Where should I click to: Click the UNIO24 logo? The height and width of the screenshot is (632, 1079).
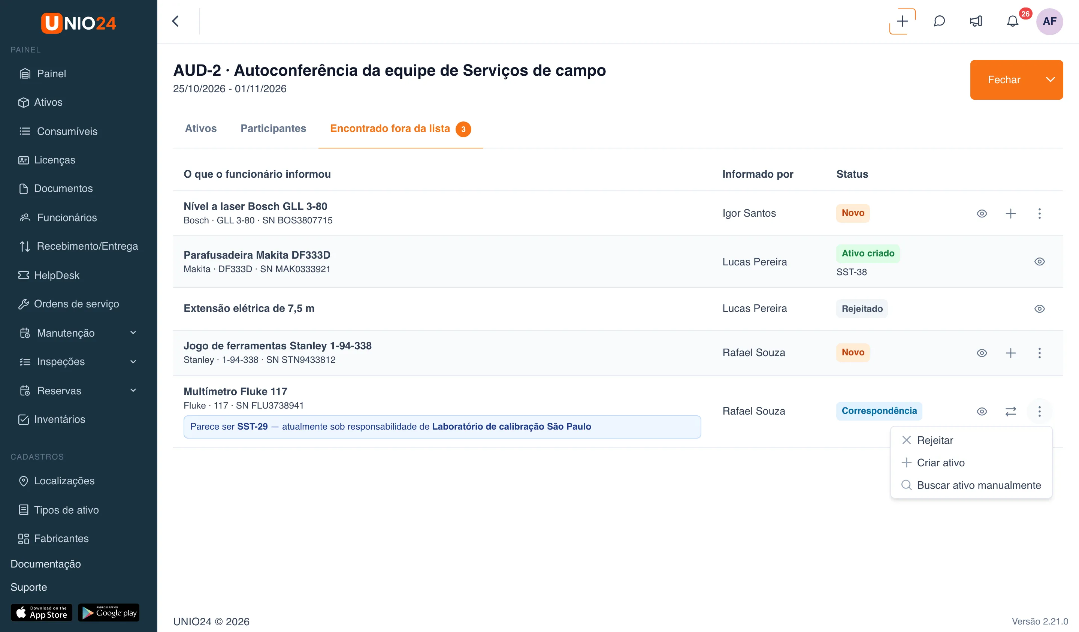point(78,23)
